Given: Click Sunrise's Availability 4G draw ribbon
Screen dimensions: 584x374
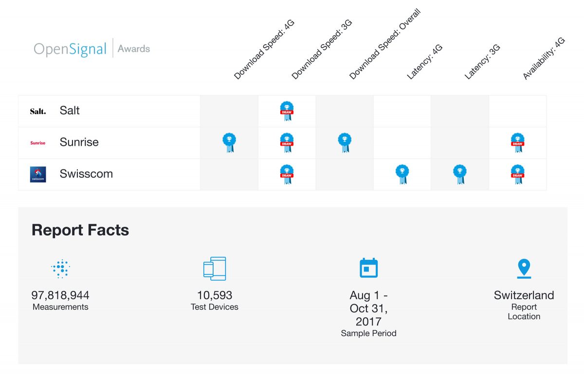Looking at the screenshot, I should coord(517,142).
